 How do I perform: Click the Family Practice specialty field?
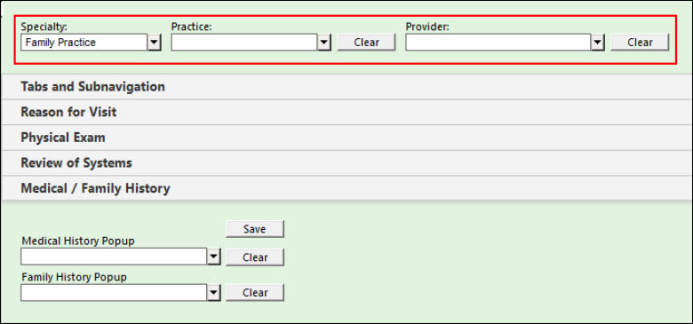[84, 43]
